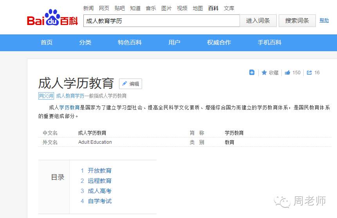Switch to the 新闻 top tab

(x=88, y=8)
